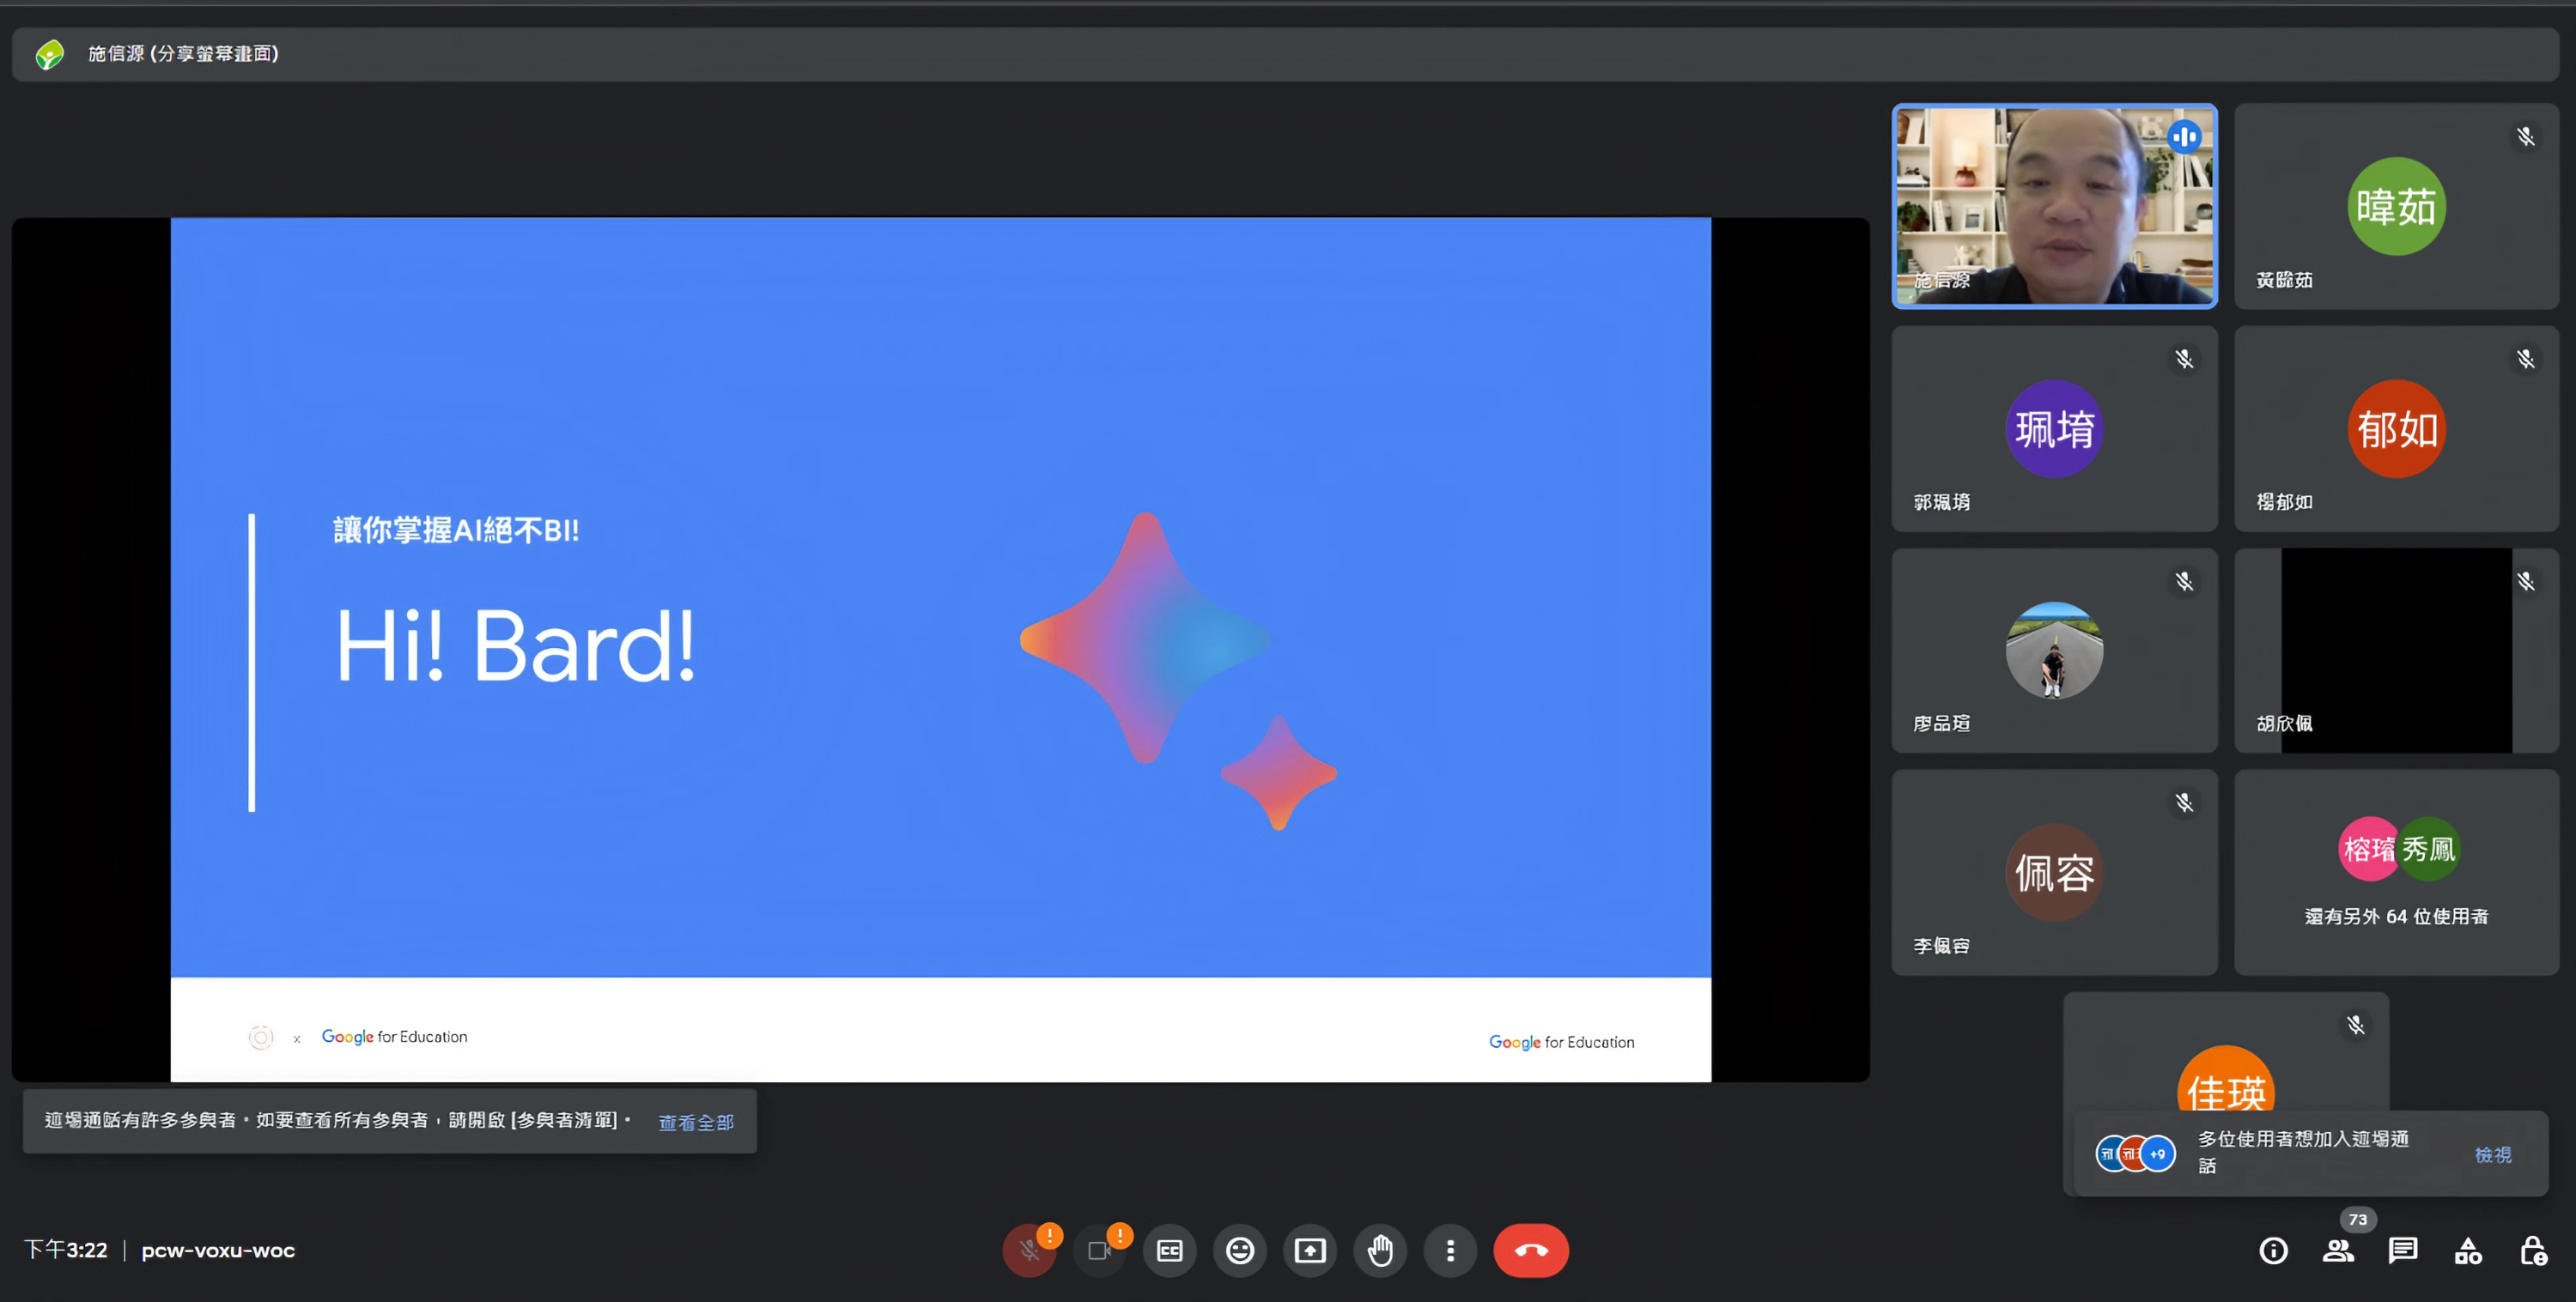The height and width of the screenshot is (1302, 2576).
Task: Open the chat panel icon
Action: pyautogui.click(x=2403, y=1250)
